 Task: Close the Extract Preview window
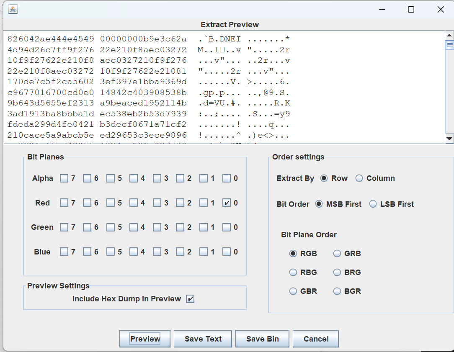click(x=441, y=10)
